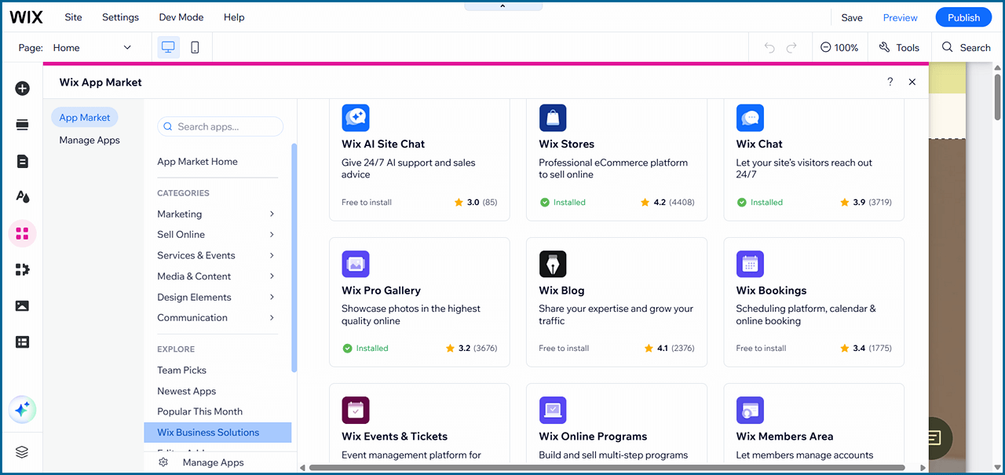The image size is (1005, 475).
Task: Expand the Sell Online category chevron
Action: pos(272,234)
